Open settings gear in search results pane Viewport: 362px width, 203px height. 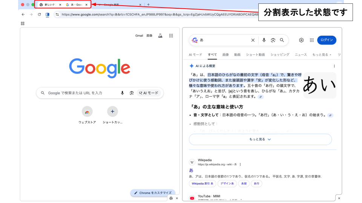click(301, 40)
